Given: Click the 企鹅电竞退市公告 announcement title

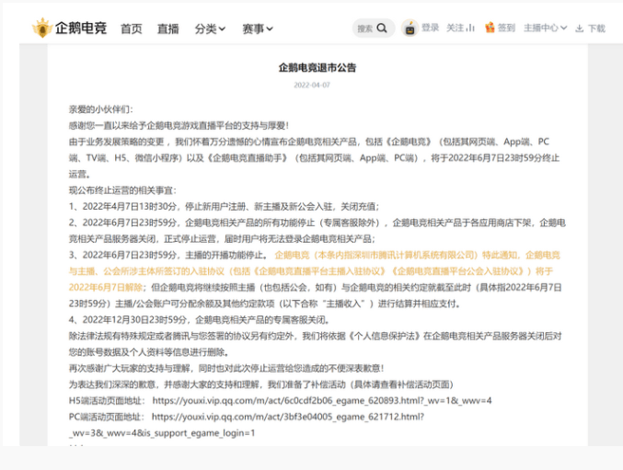Looking at the screenshot, I should click(317, 67).
